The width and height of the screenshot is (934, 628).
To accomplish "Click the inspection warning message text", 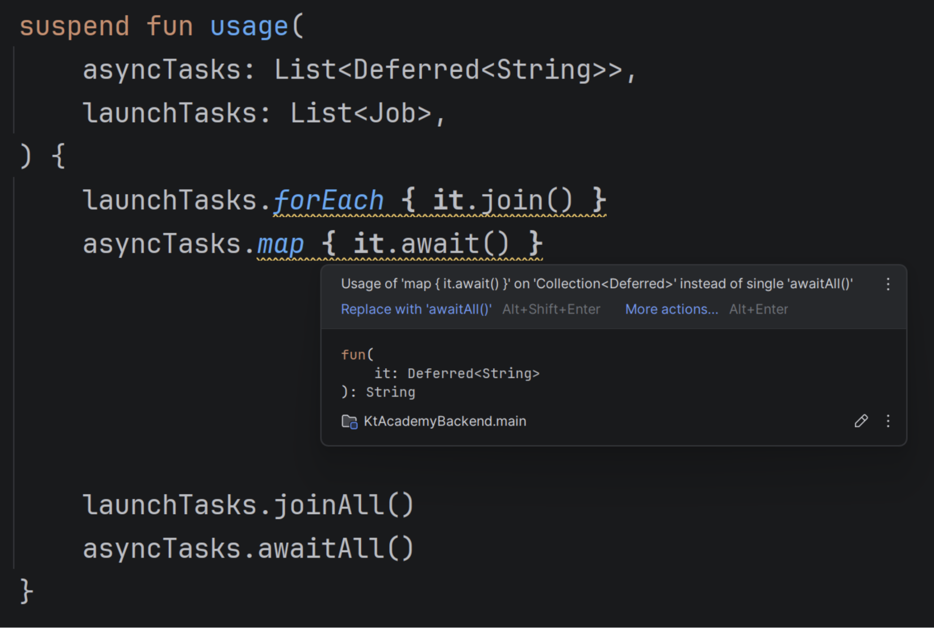I will coord(597,284).
